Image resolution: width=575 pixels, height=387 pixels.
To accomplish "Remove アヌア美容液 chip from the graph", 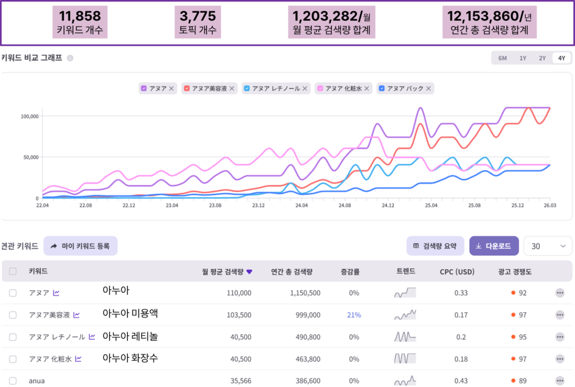I will (232, 88).
